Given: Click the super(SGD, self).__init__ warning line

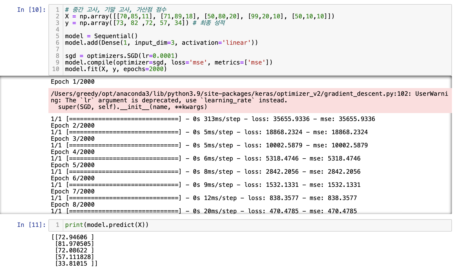Looking at the screenshot, I should tap(132, 107).
